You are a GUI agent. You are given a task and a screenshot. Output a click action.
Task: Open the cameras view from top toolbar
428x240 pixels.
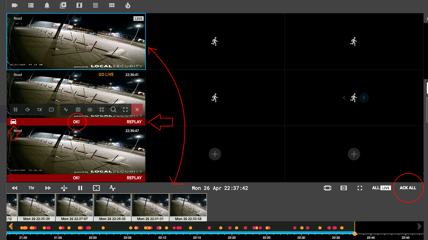pos(14,5)
